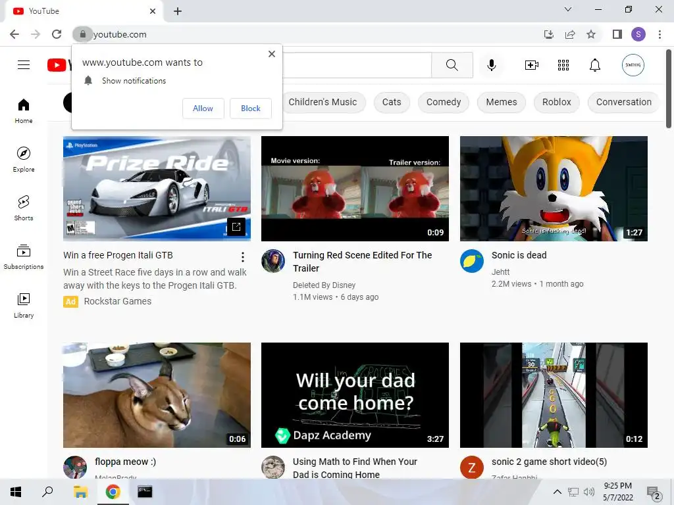Open the Prize Ride ad thumbnail
This screenshot has width=674, height=505.
(x=157, y=189)
